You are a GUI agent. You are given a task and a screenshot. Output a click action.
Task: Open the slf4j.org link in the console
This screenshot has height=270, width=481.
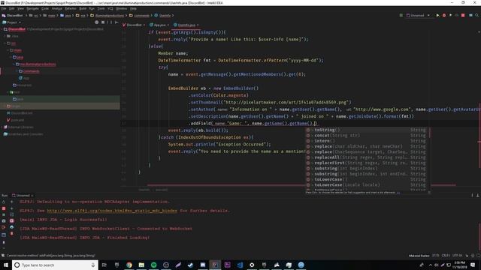[112, 211]
